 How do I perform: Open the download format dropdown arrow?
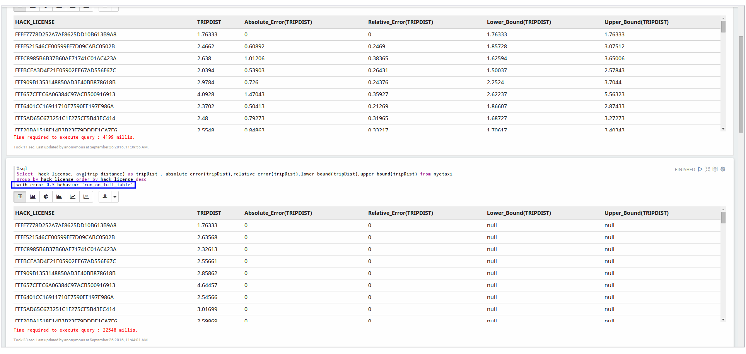coord(115,197)
